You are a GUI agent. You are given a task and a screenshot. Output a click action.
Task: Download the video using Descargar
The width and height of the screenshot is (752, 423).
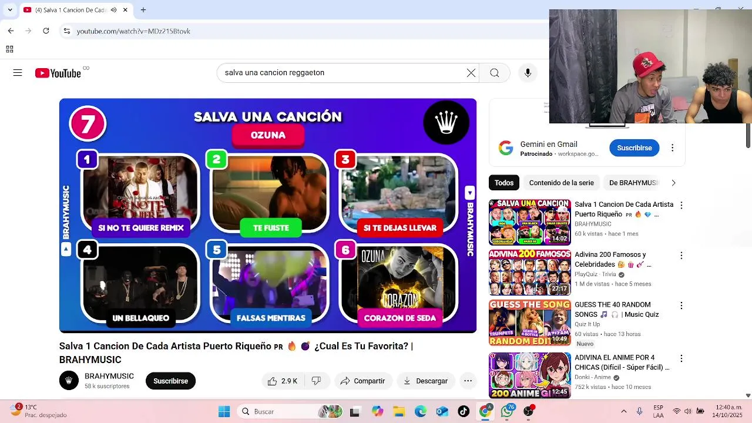pos(425,381)
